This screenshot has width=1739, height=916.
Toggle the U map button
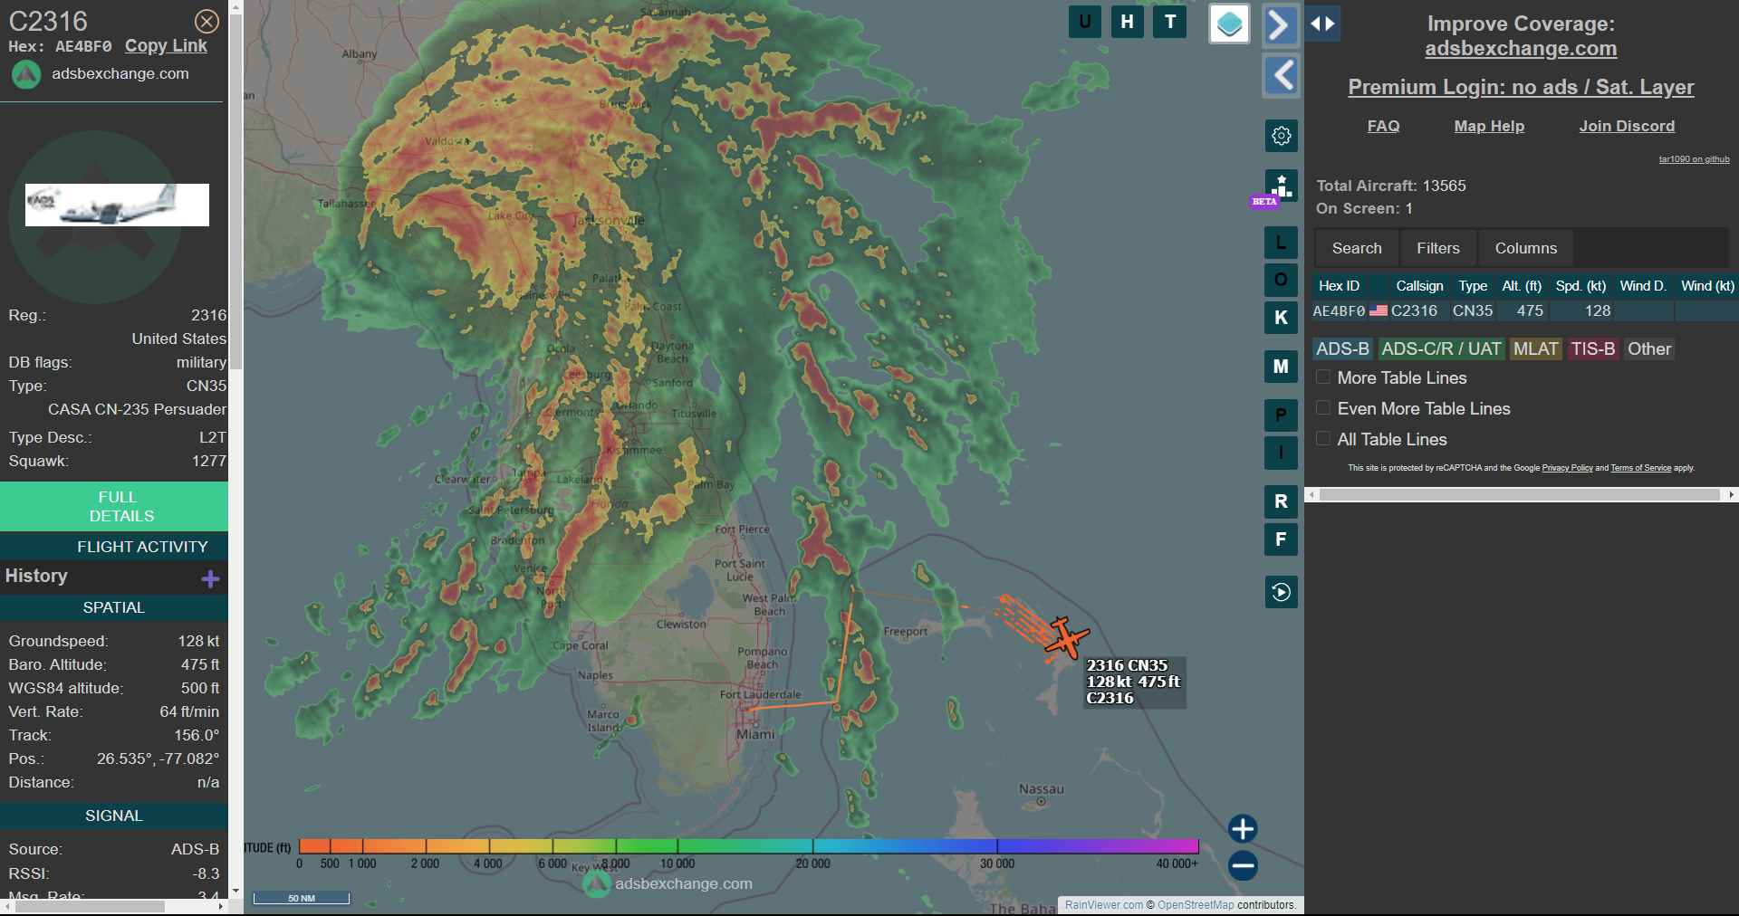coord(1084,22)
